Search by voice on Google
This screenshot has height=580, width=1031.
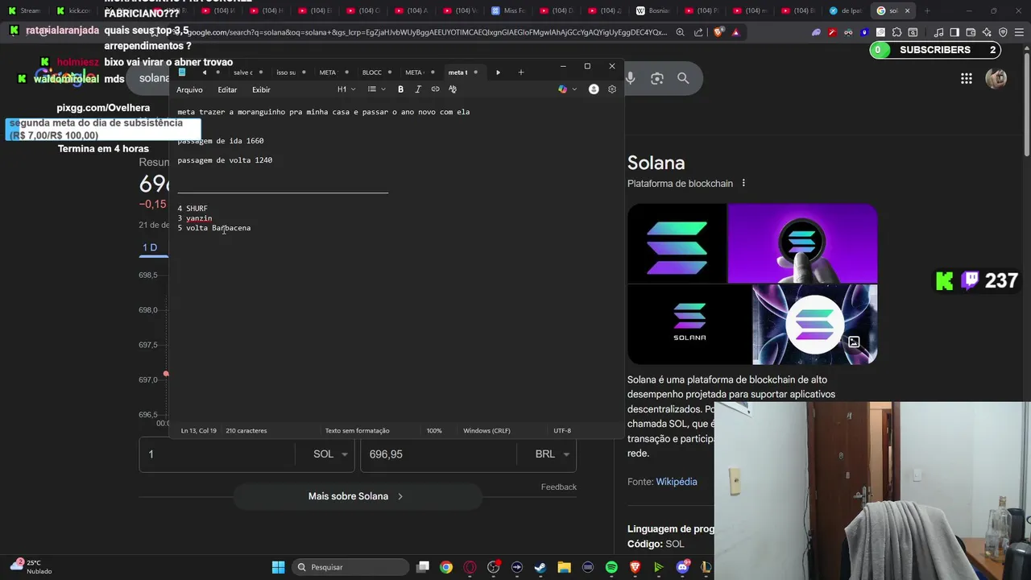pos(631,78)
